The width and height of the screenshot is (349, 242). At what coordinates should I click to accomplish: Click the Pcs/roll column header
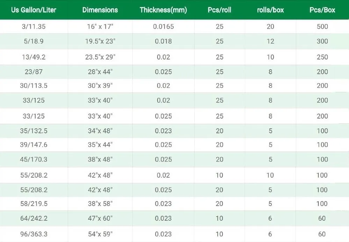tap(219, 10)
